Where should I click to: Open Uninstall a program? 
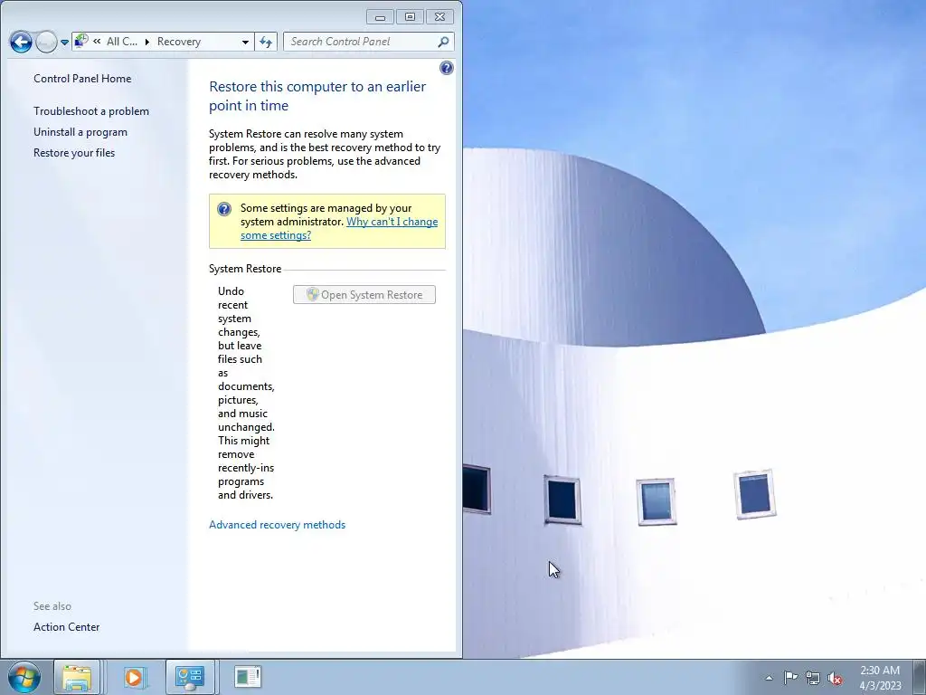pos(80,132)
